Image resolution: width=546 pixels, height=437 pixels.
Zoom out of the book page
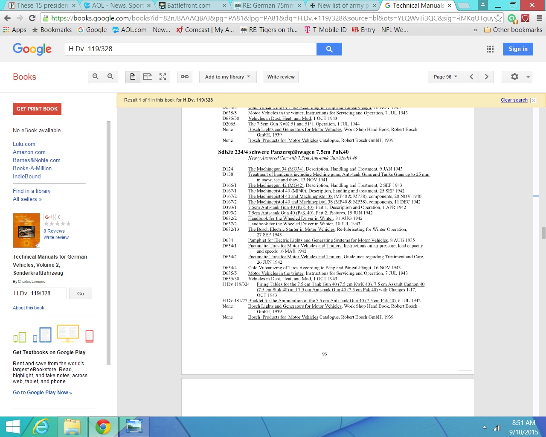pos(110,77)
